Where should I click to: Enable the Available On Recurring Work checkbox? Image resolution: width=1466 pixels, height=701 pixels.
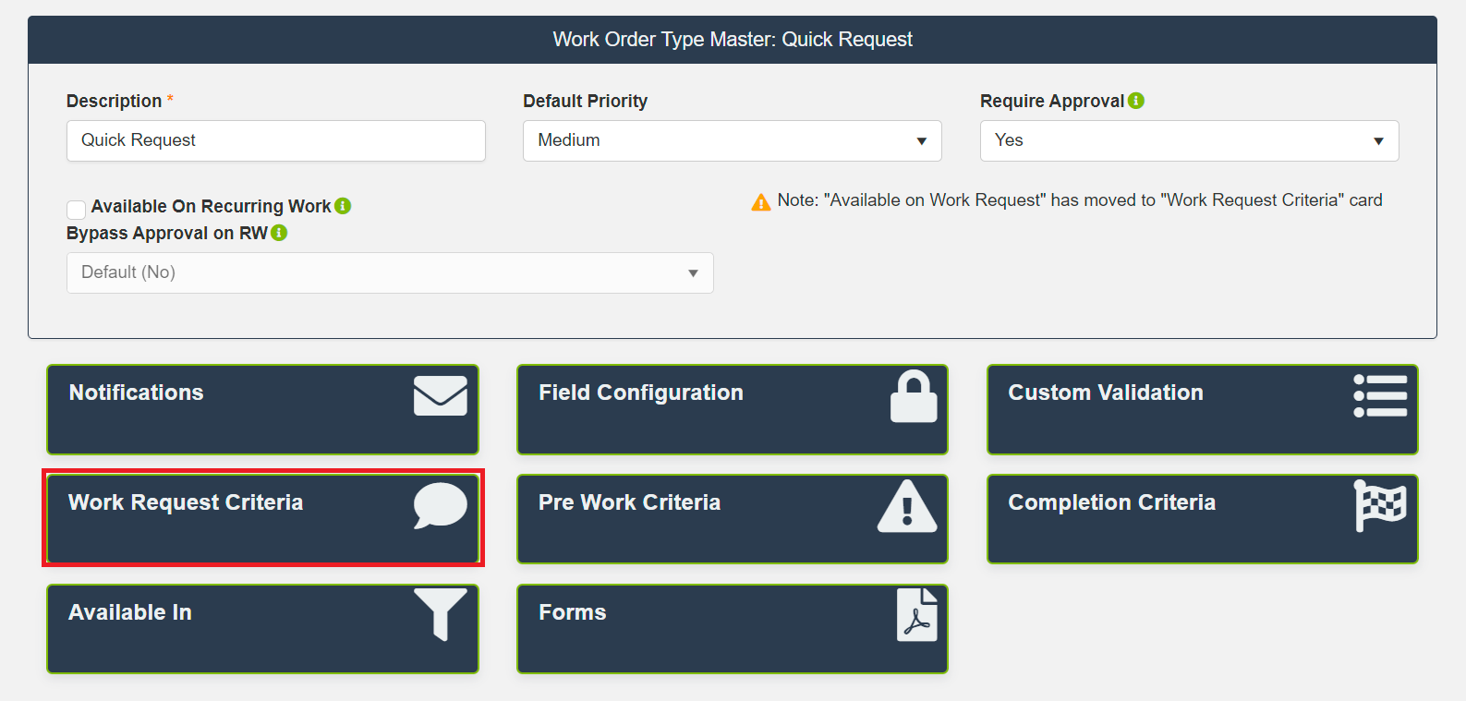point(77,209)
